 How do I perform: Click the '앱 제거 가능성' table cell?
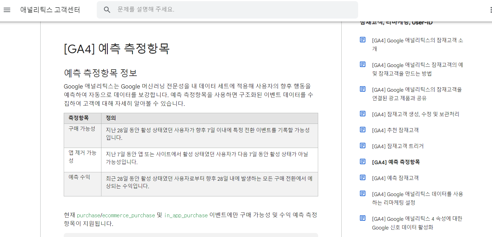point(83,160)
